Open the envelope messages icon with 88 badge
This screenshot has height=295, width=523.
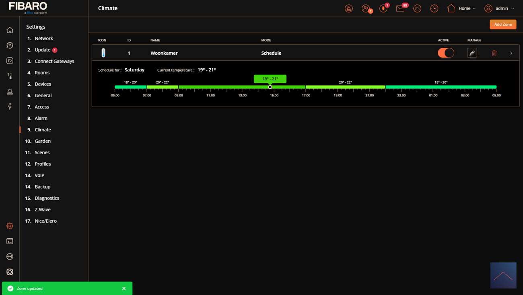coord(400,8)
